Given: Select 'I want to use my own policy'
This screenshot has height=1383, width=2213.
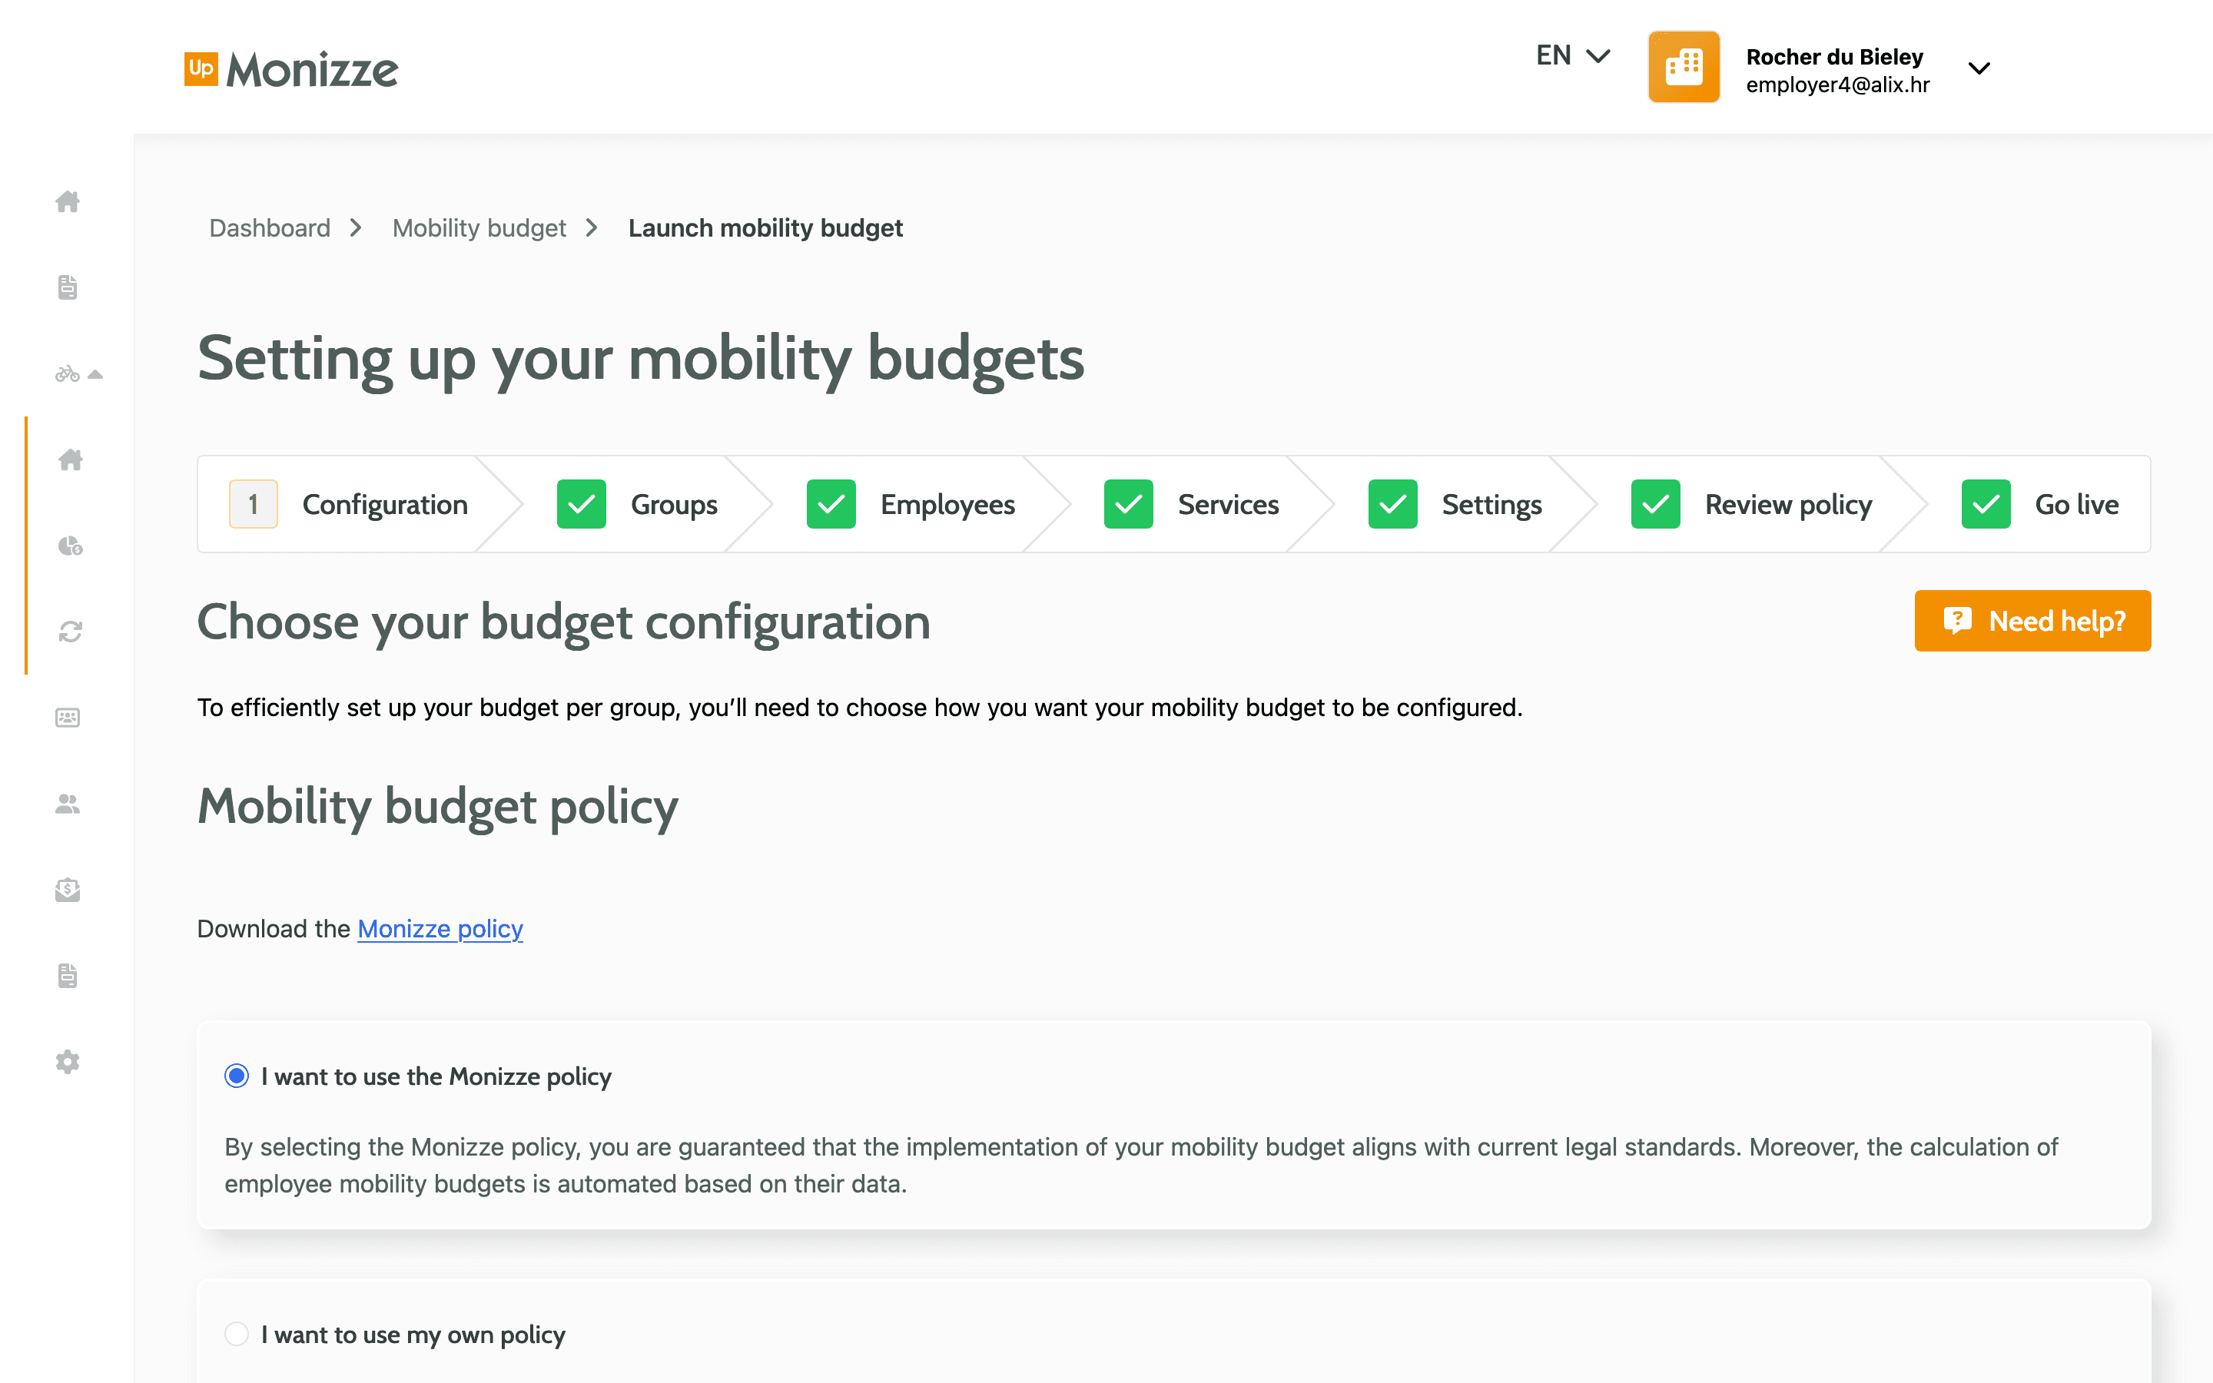Looking at the screenshot, I should tap(237, 1335).
